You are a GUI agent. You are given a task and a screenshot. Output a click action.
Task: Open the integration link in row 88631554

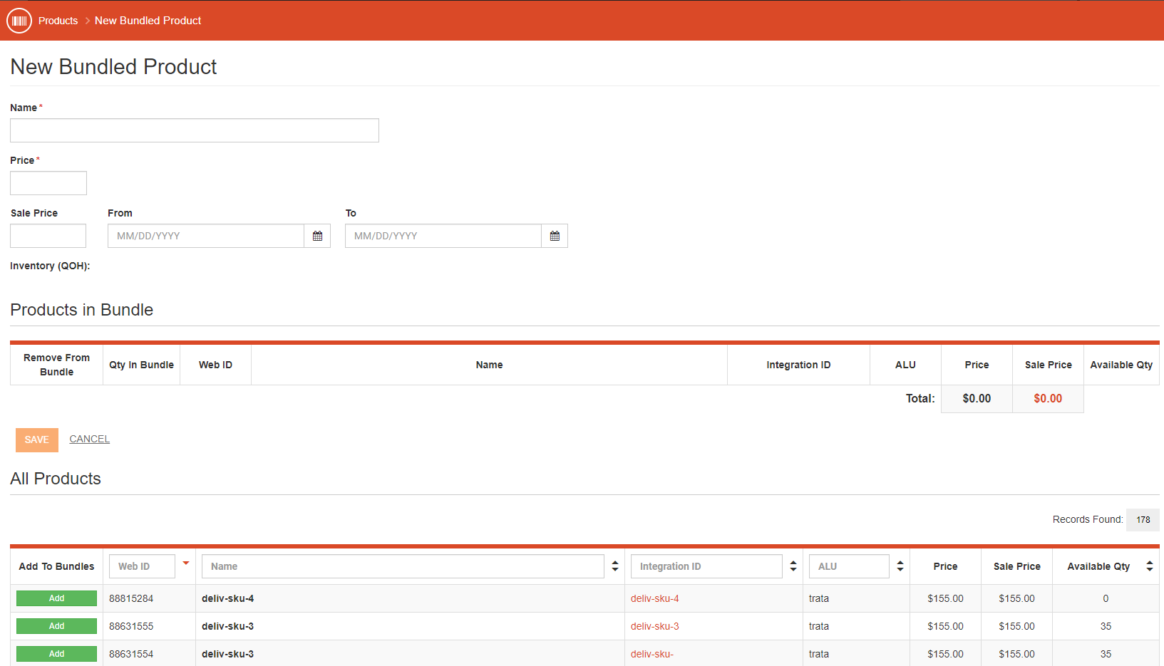(651, 654)
